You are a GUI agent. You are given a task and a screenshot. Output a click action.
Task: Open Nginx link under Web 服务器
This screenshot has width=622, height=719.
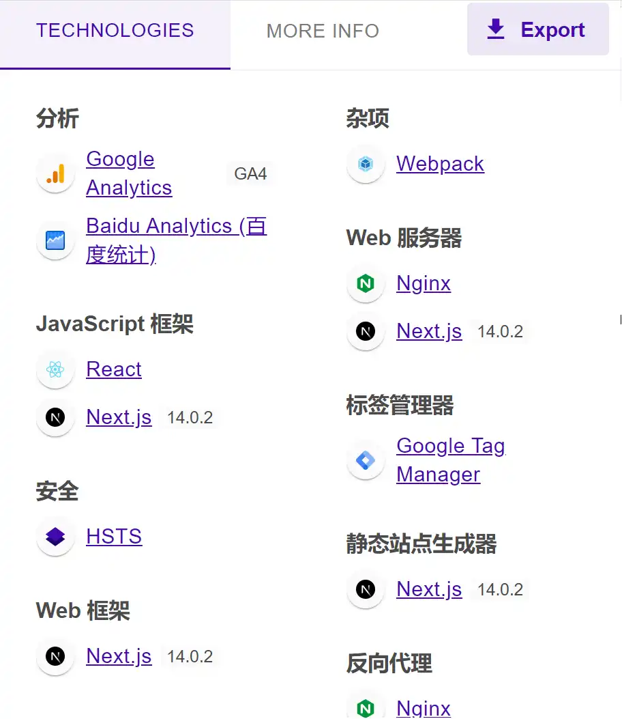(x=424, y=283)
